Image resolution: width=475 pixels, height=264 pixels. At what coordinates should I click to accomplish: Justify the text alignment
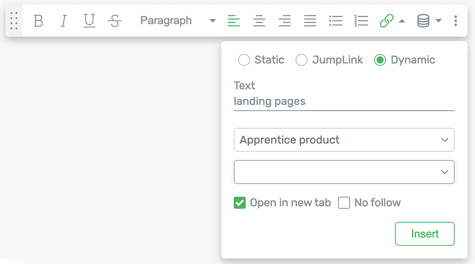click(x=310, y=21)
